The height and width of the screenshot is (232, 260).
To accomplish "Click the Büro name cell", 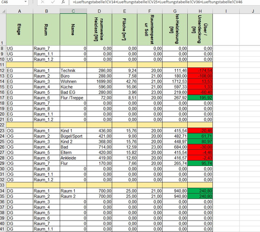I will pos(73,76).
